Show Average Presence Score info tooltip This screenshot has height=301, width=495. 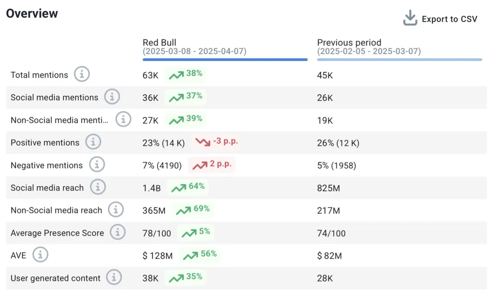pyautogui.click(x=118, y=233)
